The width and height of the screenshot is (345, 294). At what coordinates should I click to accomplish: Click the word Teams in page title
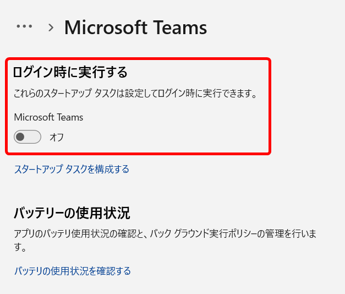coord(180,28)
